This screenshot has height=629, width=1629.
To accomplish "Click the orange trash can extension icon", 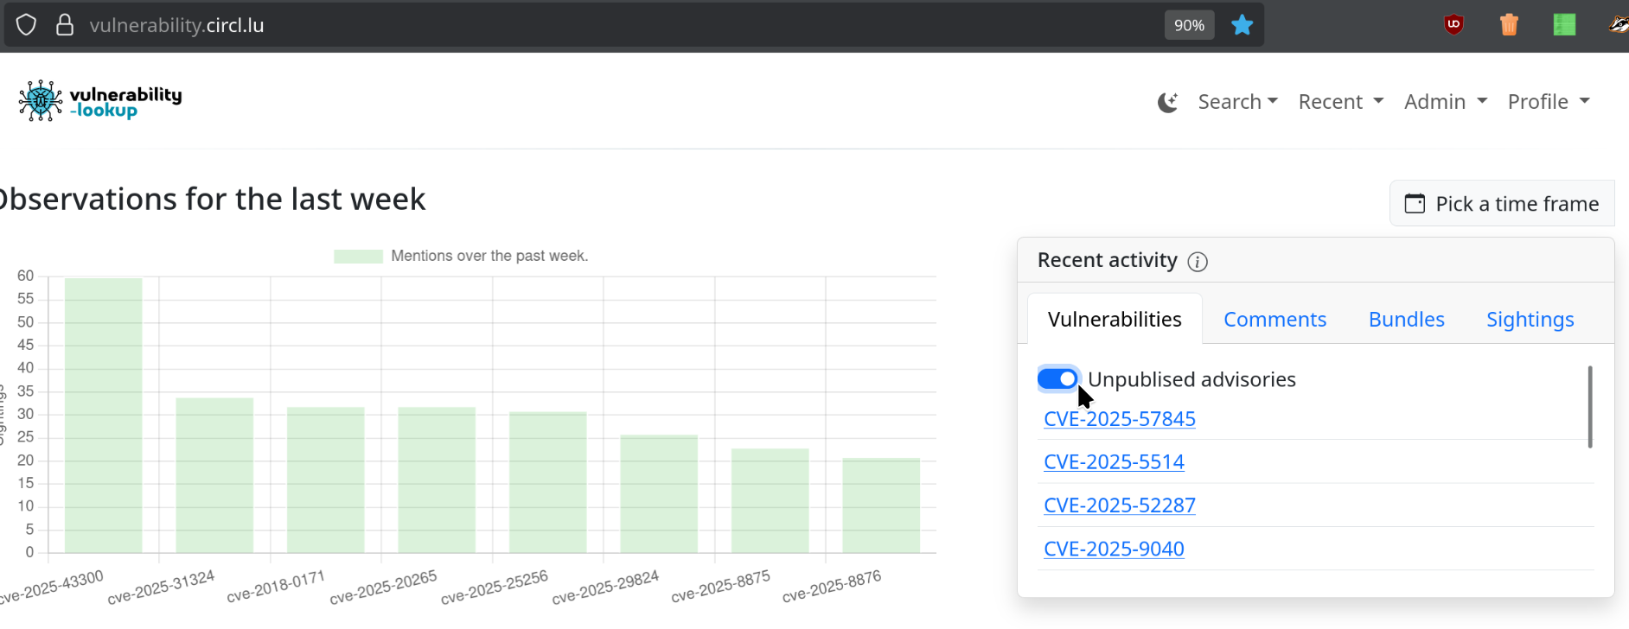I will tap(1509, 25).
